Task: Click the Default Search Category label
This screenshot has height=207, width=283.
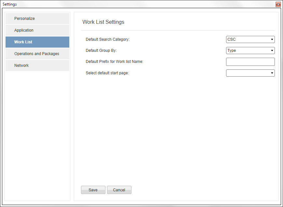Action: 108,39
